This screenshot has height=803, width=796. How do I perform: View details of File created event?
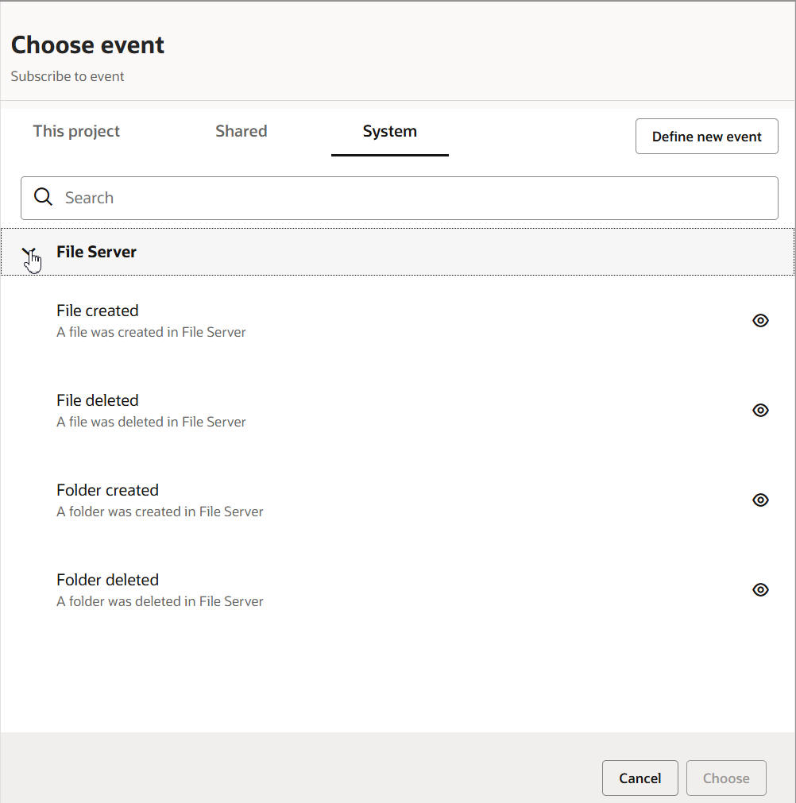tap(760, 321)
